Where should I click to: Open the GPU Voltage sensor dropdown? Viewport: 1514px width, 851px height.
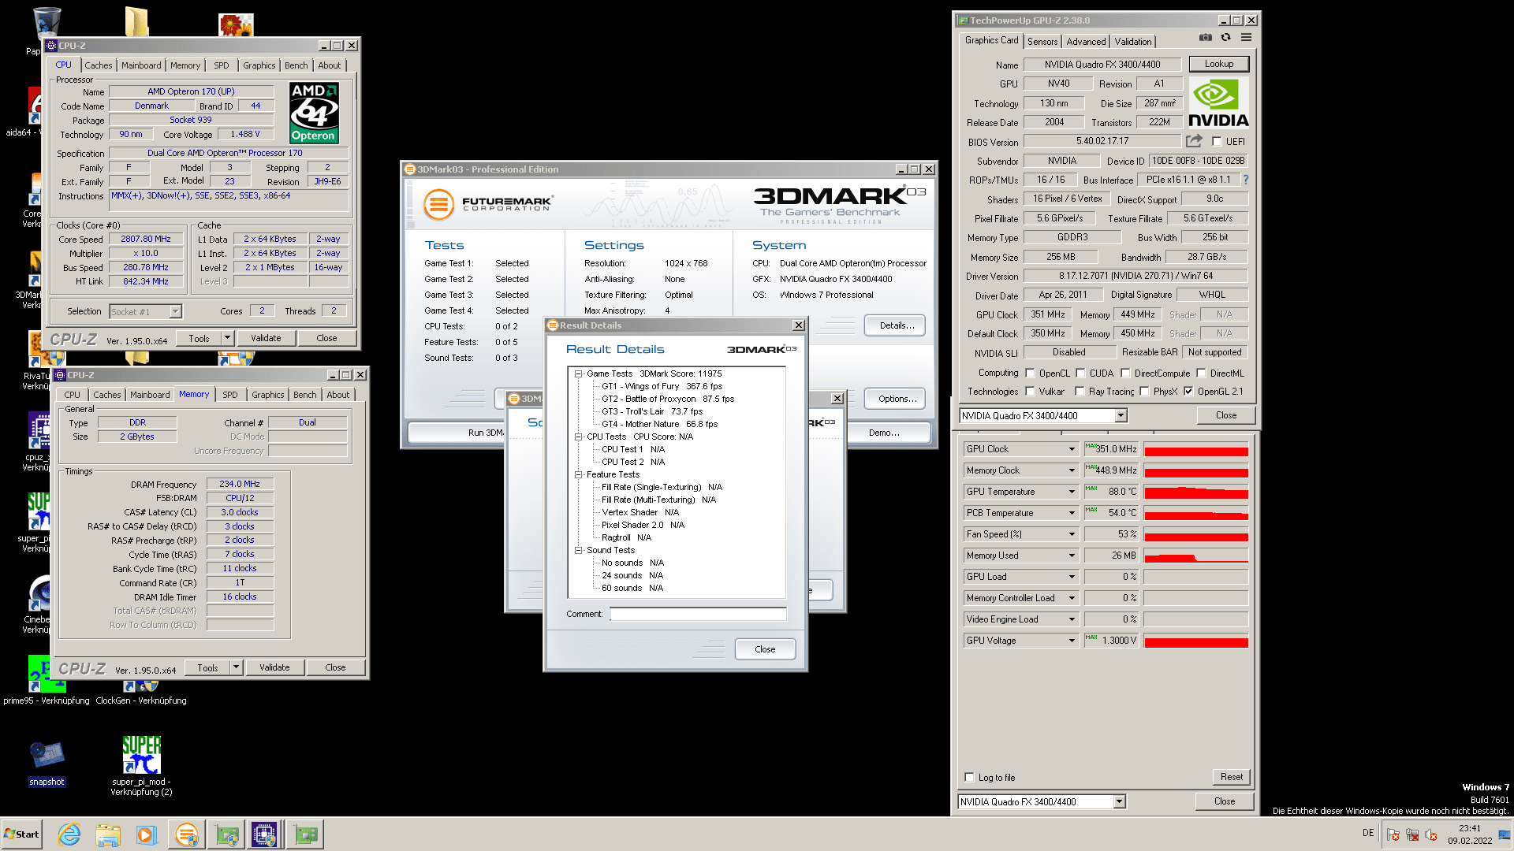(1072, 641)
